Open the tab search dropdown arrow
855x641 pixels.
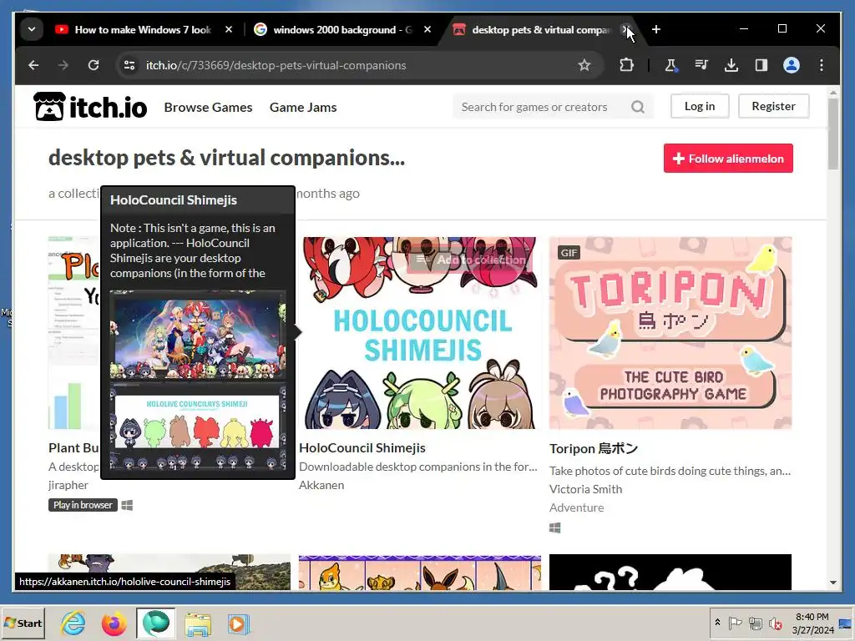(32, 29)
